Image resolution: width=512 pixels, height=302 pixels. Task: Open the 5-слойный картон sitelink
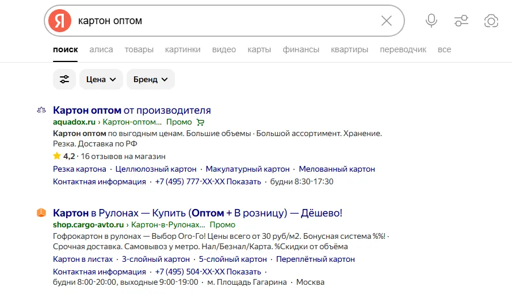pyautogui.click(x=233, y=259)
